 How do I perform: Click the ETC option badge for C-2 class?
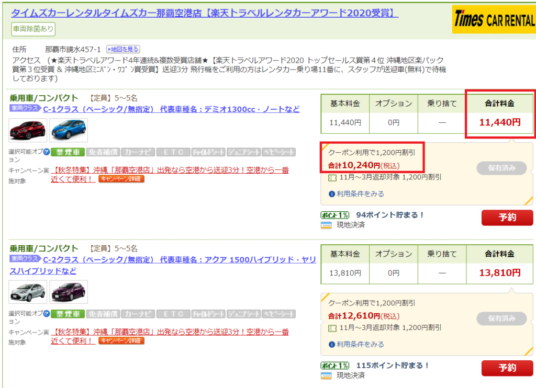pos(173,314)
